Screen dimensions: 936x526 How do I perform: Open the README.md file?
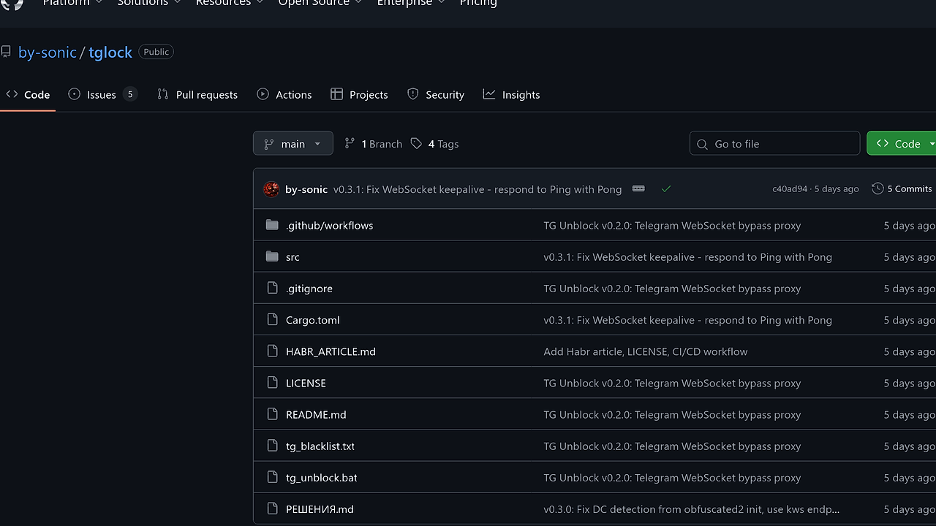(x=316, y=413)
